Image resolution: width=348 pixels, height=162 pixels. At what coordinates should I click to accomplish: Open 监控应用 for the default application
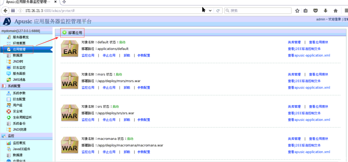(88, 55)
